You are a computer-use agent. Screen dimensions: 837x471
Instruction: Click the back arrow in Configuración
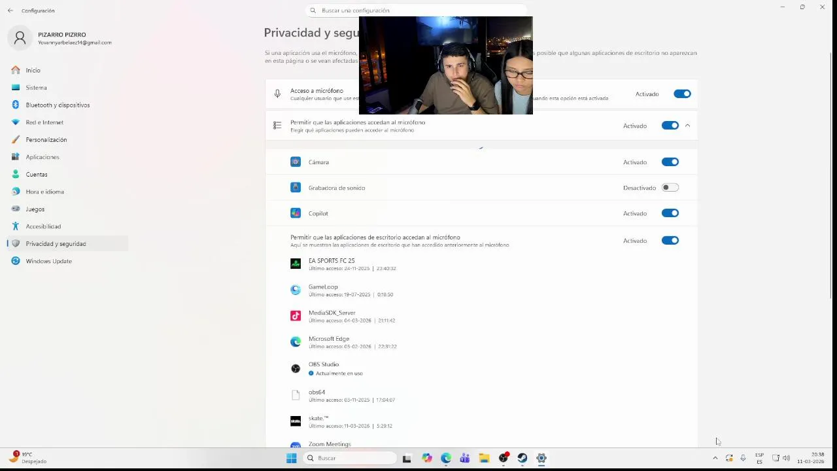click(x=10, y=10)
